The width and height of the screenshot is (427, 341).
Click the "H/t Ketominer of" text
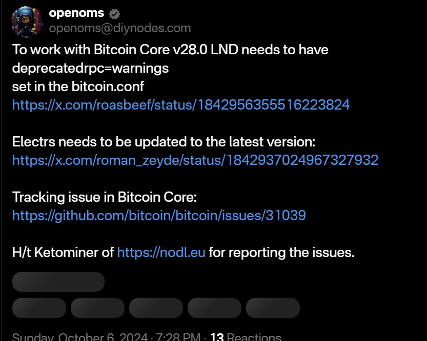pyautogui.click(x=63, y=252)
